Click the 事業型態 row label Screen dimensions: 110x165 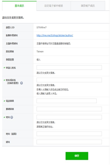tap(10, 60)
